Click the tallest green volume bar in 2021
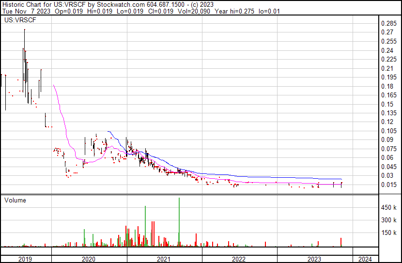402x263 pixels. 179,222
